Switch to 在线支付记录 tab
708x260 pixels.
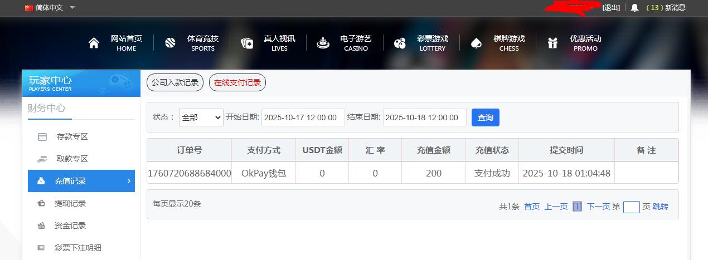click(x=237, y=82)
